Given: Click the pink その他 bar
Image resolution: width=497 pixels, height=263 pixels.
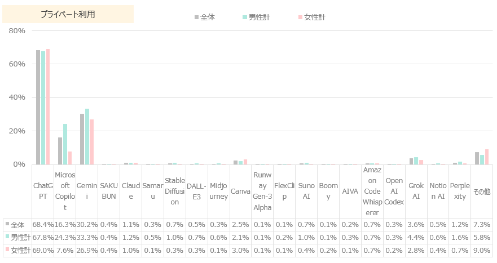Looking at the screenshot, I should coord(487,157).
